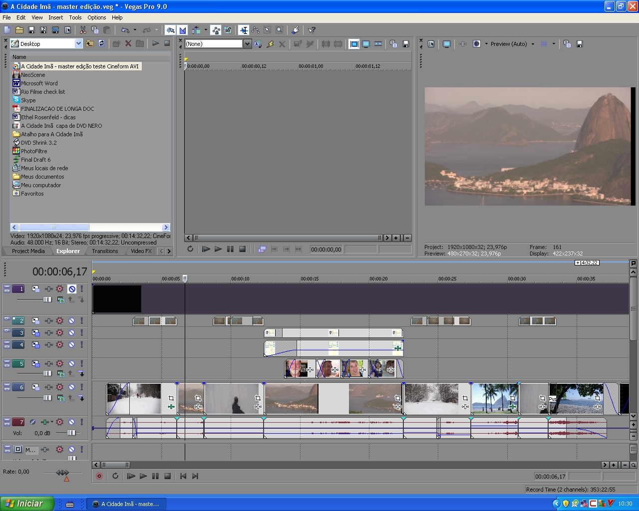Click the Vol slider on audio track 7
The height and width of the screenshot is (511, 639).
pos(71,433)
